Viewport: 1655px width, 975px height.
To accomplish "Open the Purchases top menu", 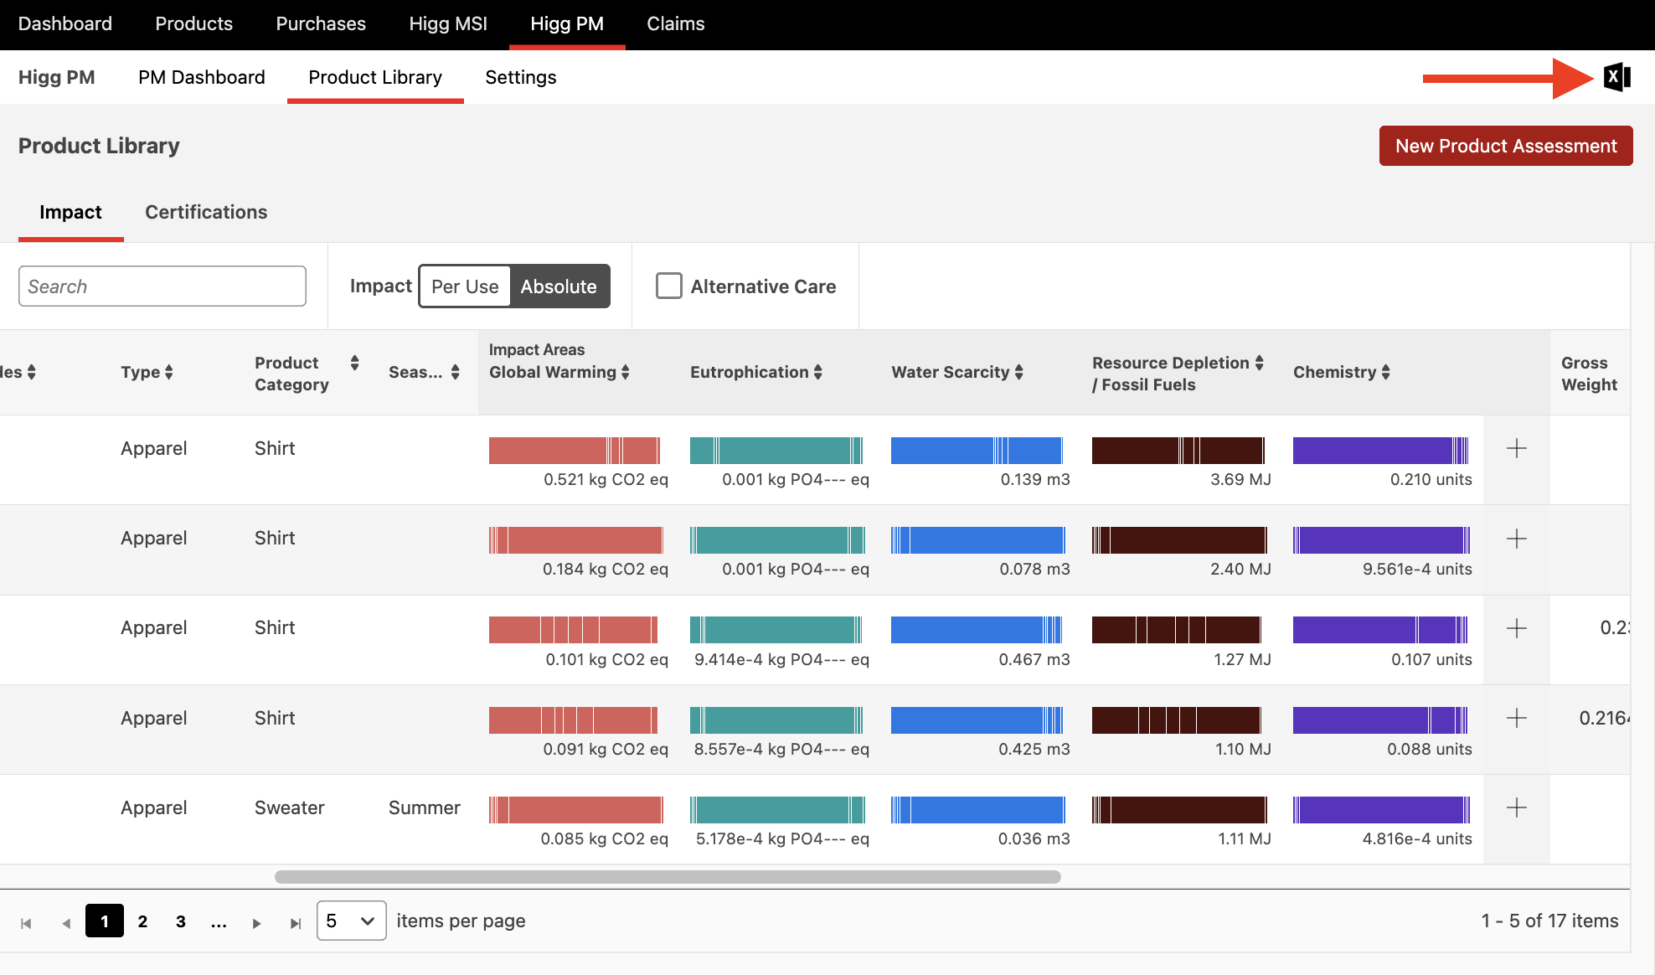I will (321, 23).
